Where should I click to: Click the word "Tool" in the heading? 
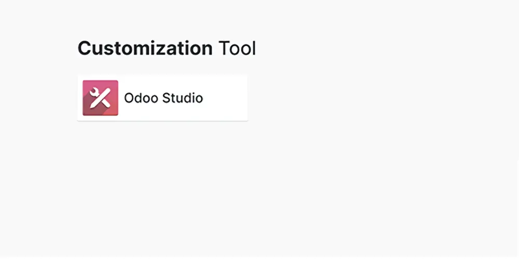coord(237,49)
